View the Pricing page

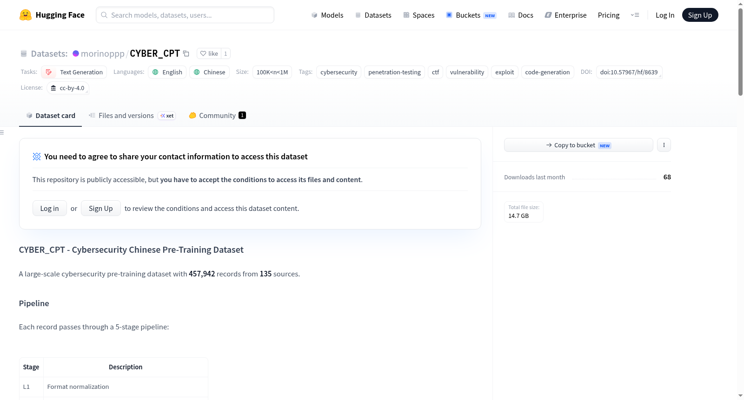point(609,15)
